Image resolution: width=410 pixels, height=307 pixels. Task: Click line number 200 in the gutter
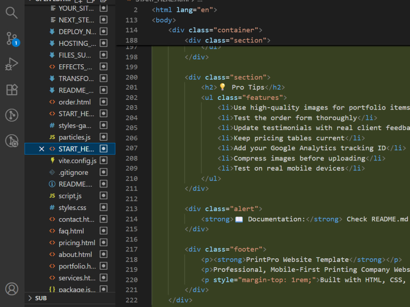[132, 77]
